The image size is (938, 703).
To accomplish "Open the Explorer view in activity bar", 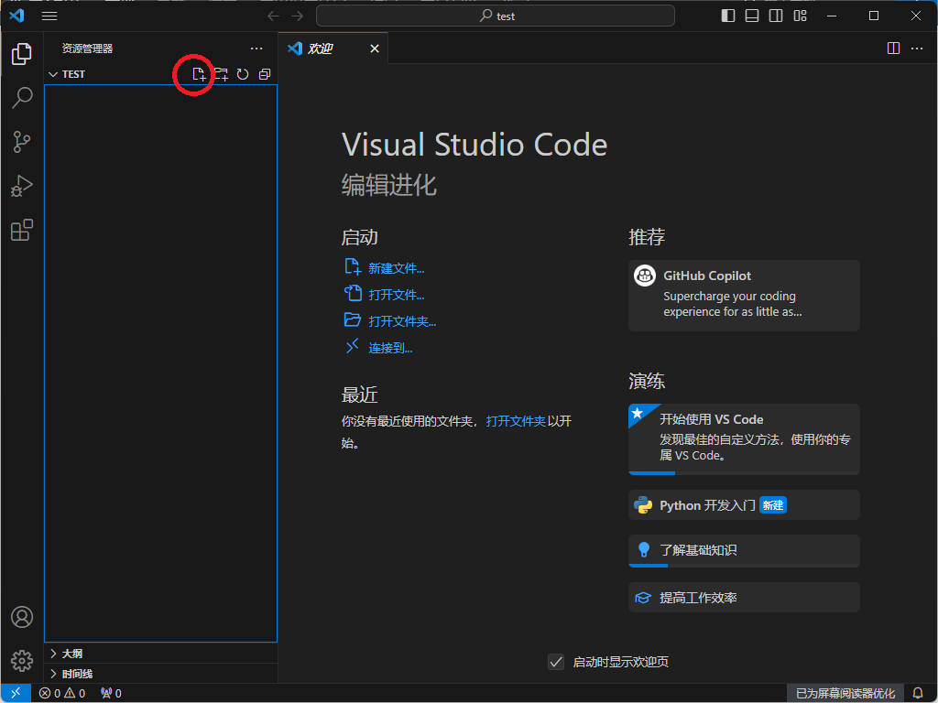I will pyautogui.click(x=22, y=54).
